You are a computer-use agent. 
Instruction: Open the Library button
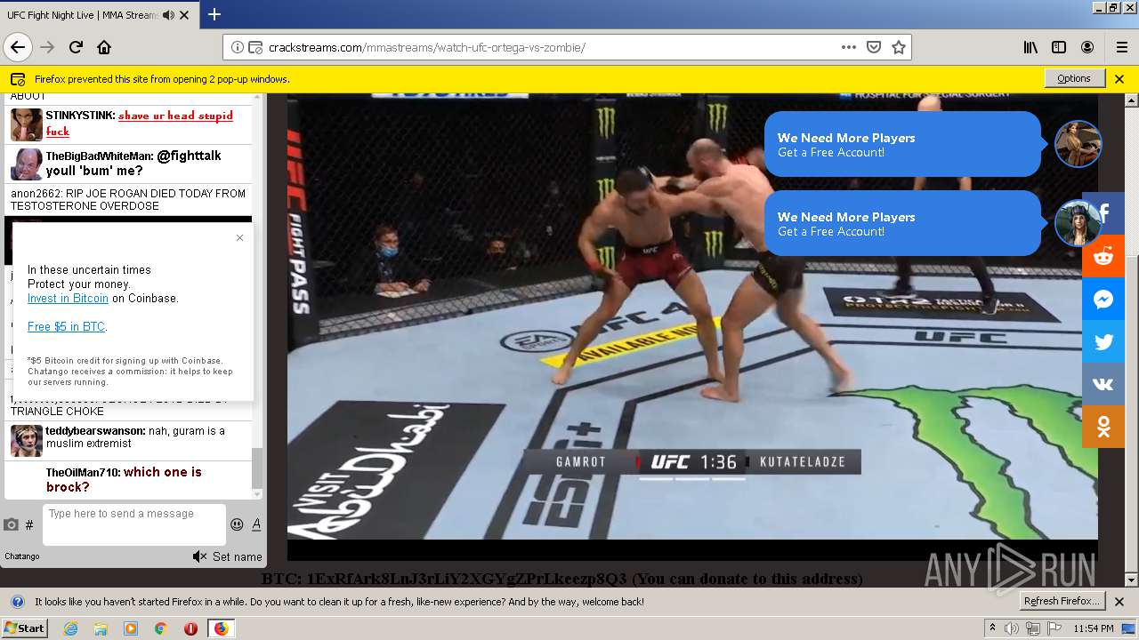1030,47
